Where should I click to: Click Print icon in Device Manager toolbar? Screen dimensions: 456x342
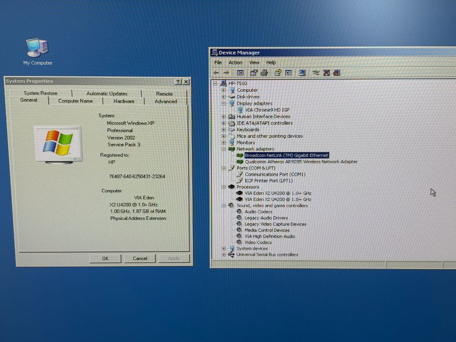[x=264, y=73]
